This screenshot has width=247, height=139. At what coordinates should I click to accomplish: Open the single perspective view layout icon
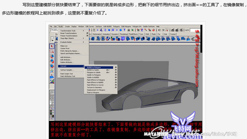point(52,93)
